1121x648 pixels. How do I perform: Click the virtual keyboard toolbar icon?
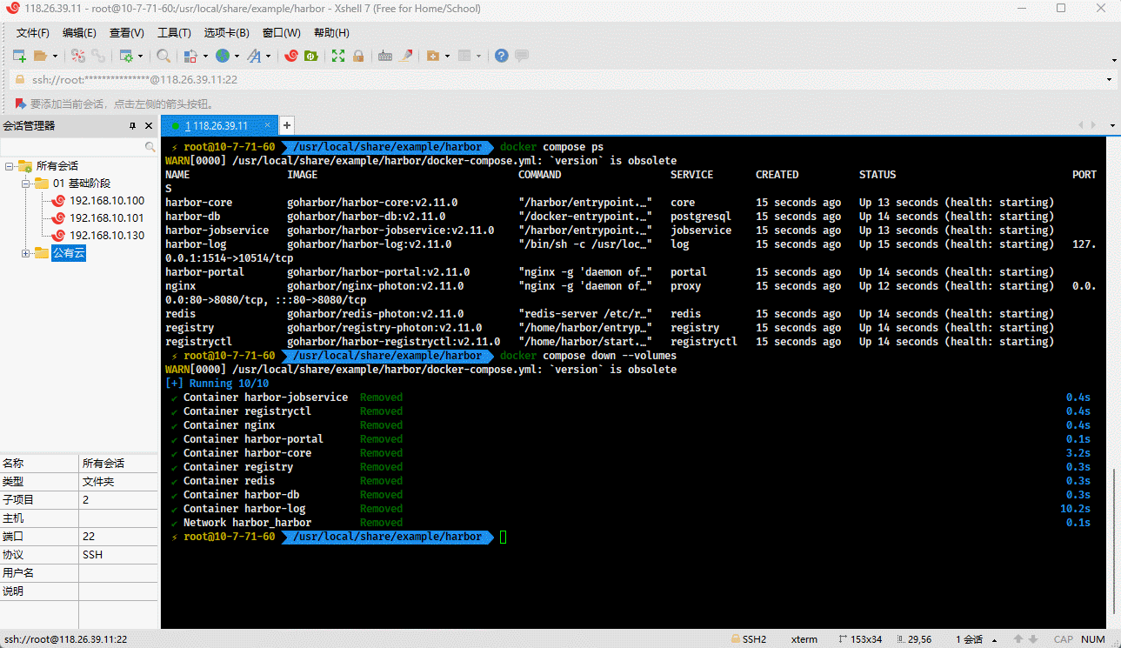385,56
